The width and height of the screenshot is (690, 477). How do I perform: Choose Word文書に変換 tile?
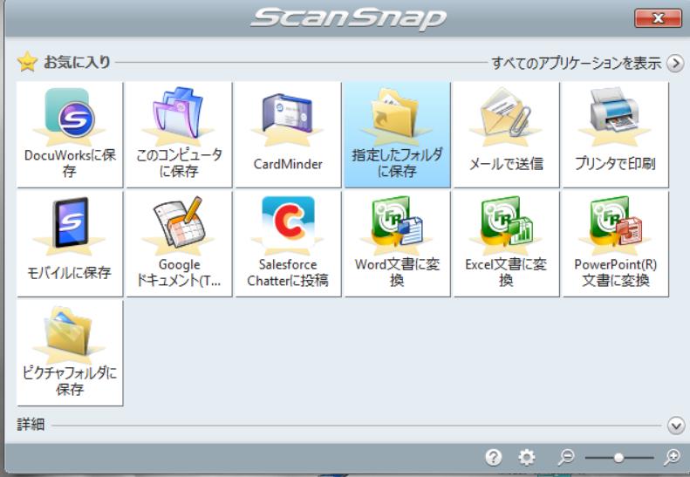[397, 244]
